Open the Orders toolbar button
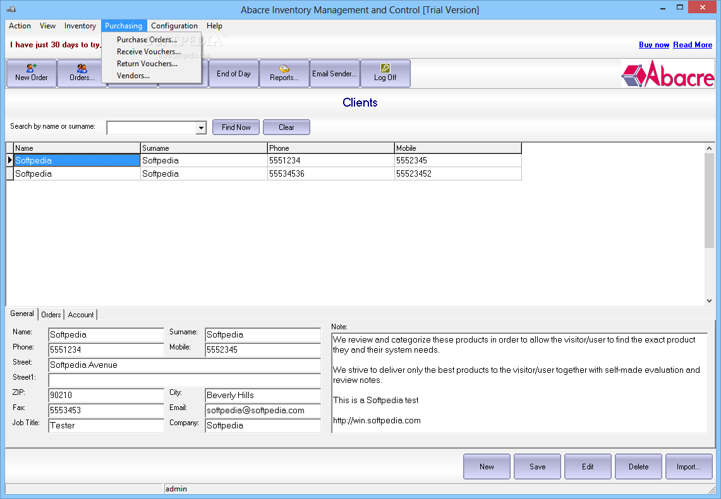 (82, 73)
